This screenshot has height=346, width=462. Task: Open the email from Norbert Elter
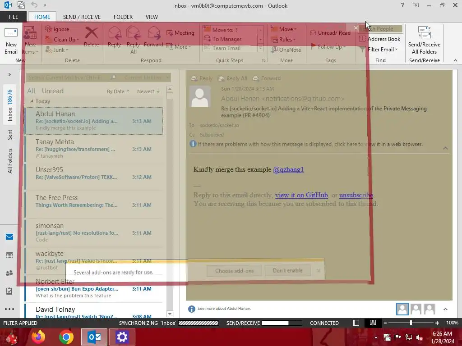pos(94,288)
